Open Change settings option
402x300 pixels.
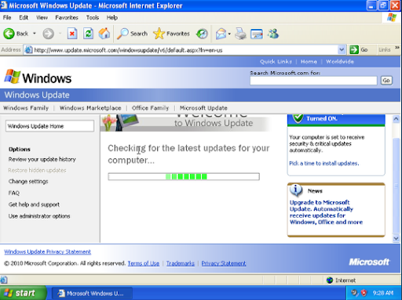click(28, 181)
